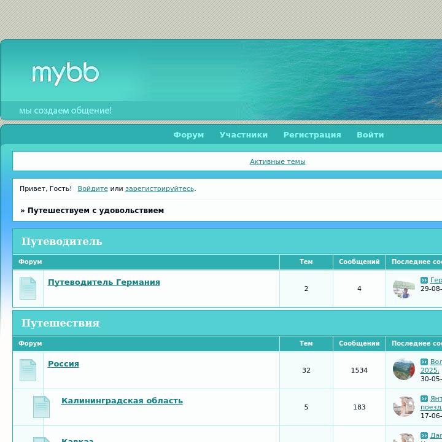Open the avatar in the Калининградская область row
Image resolution: width=442 pixels, height=442 pixels.
tap(403, 406)
